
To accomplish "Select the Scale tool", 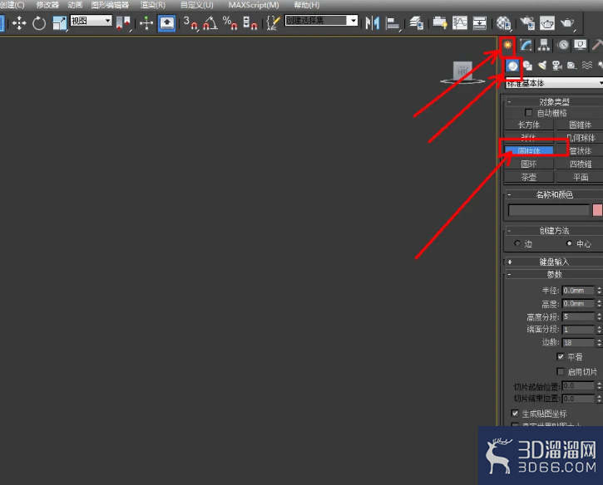I will click(60, 23).
